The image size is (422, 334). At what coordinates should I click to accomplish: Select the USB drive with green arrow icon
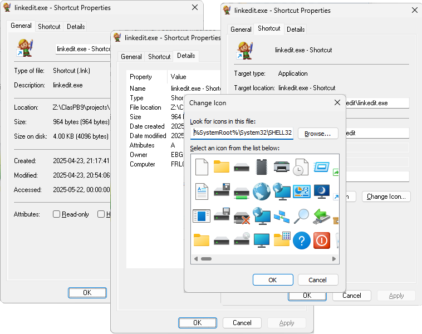click(321, 217)
